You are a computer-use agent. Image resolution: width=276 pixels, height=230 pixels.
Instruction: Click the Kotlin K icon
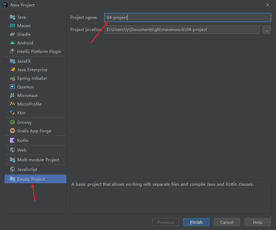coord(12,140)
